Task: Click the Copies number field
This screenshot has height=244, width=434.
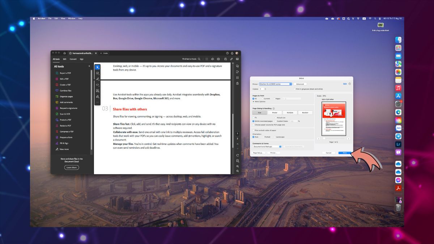Action: click(x=261, y=89)
